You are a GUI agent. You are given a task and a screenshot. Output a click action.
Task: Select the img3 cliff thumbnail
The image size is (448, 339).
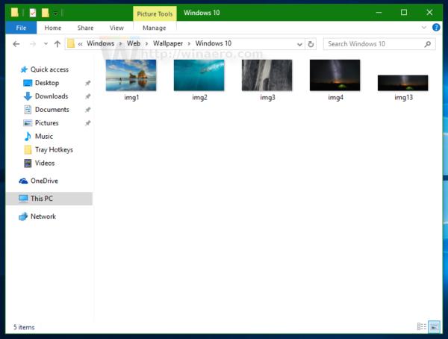click(267, 75)
